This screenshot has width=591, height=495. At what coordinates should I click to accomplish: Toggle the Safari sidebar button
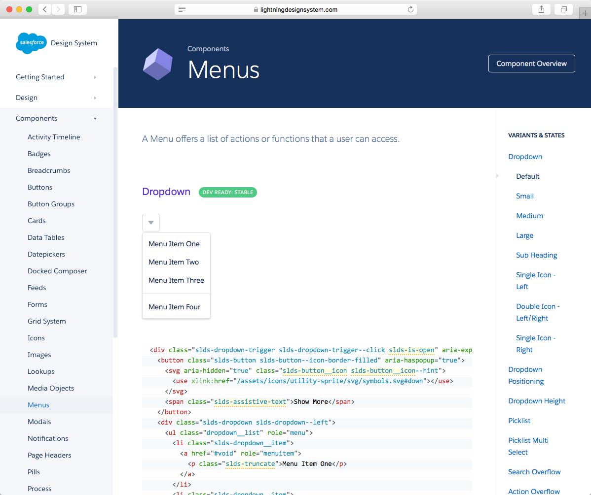(77, 9)
